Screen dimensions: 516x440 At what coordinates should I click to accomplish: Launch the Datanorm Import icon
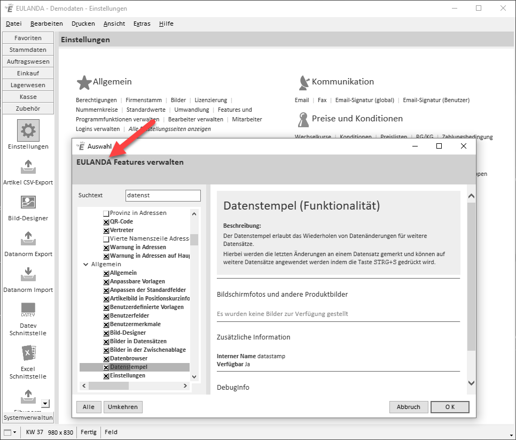pos(28,274)
